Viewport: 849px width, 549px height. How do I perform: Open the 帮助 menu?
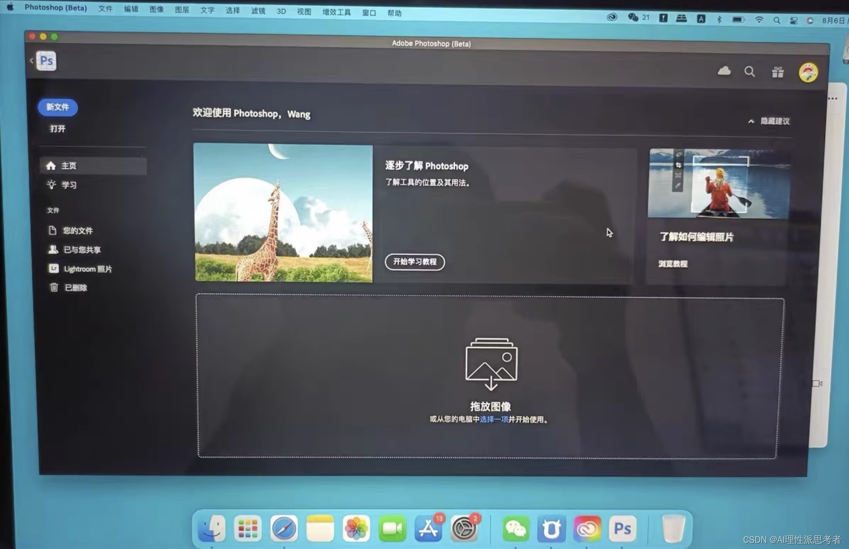[394, 13]
